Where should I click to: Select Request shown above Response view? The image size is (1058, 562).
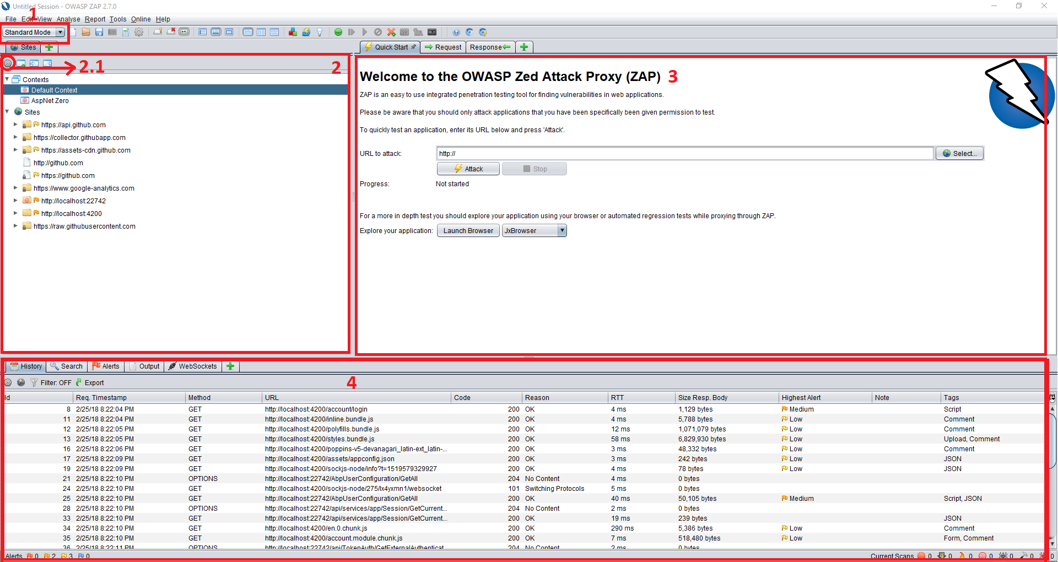274,32
